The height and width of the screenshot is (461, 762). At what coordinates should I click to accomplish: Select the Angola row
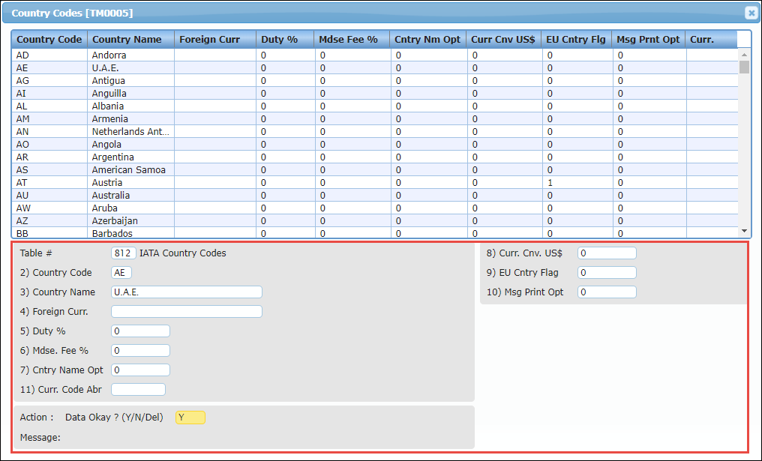[x=374, y=144]
